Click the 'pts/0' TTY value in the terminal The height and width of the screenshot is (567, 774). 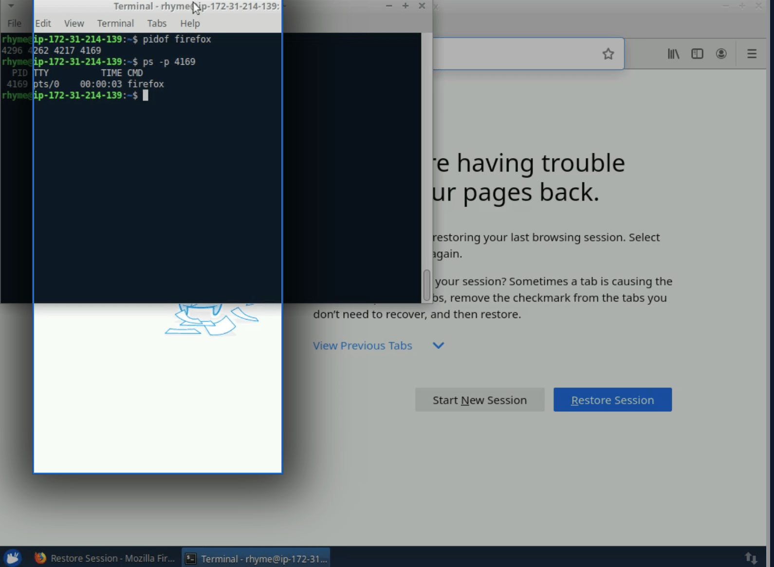(x=46, y=84)
